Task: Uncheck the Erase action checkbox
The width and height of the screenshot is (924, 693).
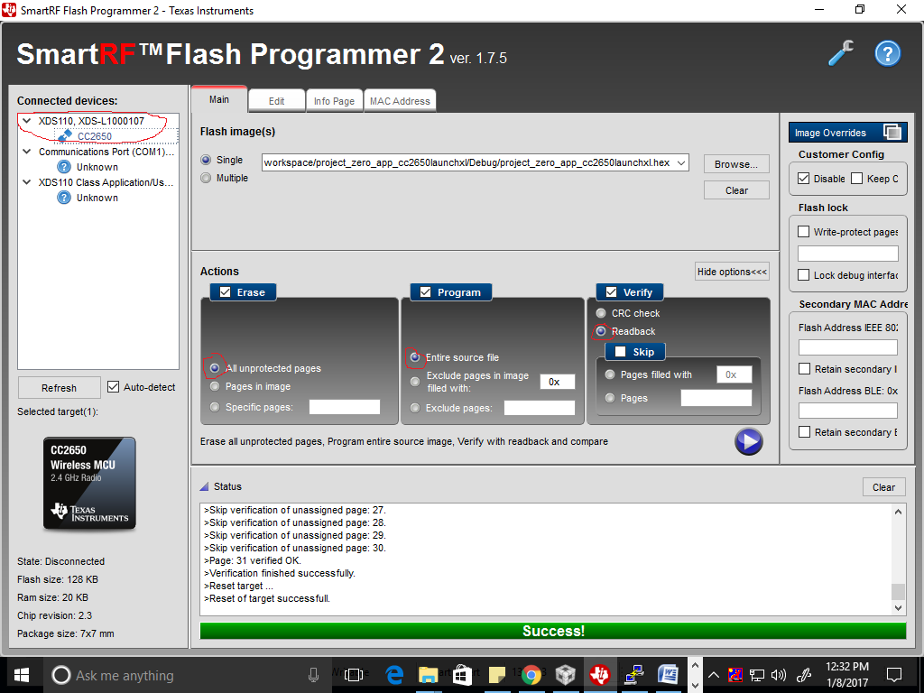Action: click(x=225, y=291)
